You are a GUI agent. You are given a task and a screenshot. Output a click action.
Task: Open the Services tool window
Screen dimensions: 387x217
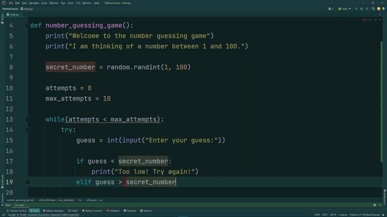[x=146, y=211]
